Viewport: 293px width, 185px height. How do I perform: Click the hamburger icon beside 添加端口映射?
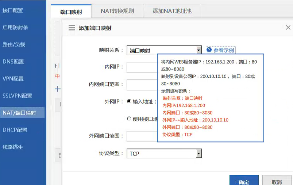coord(72,28)
